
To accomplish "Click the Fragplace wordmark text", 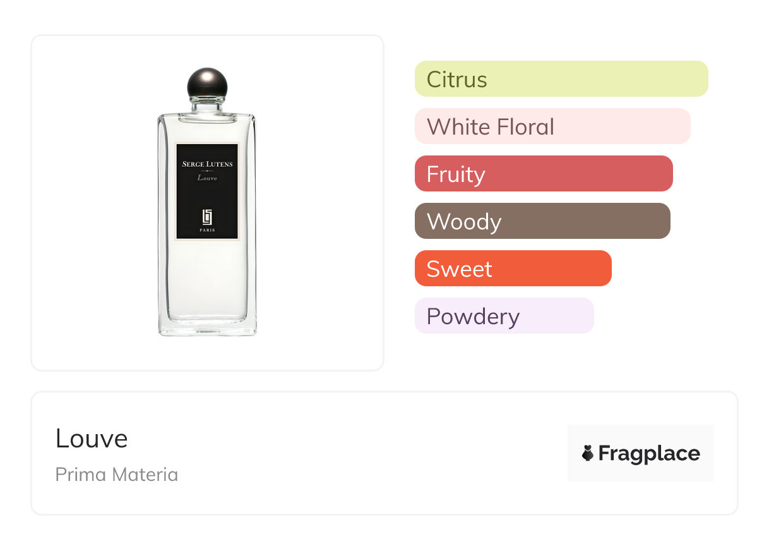I will pyautogui.click(x=649, y=453).
